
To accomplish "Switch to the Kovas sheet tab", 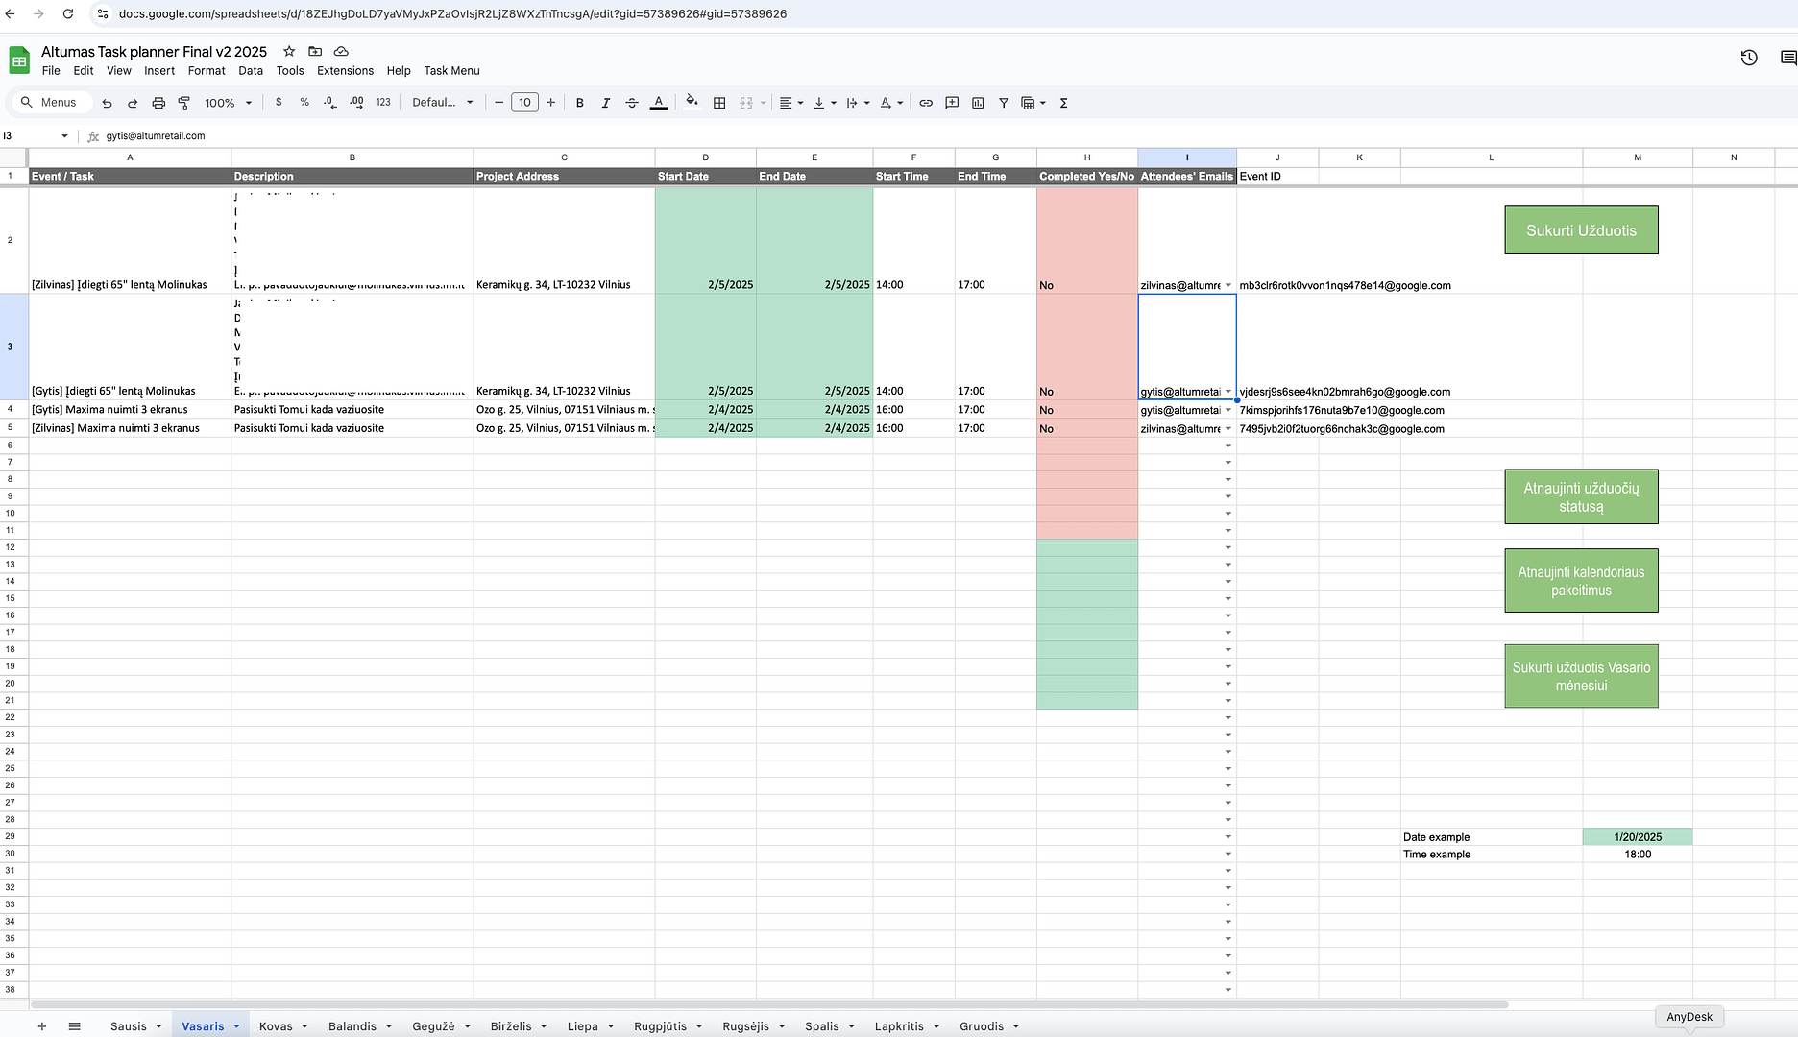I will 275,1025.
